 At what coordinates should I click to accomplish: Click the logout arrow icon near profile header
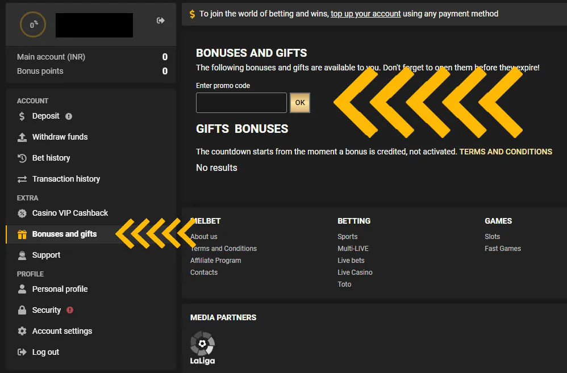[x=161, y=20]
